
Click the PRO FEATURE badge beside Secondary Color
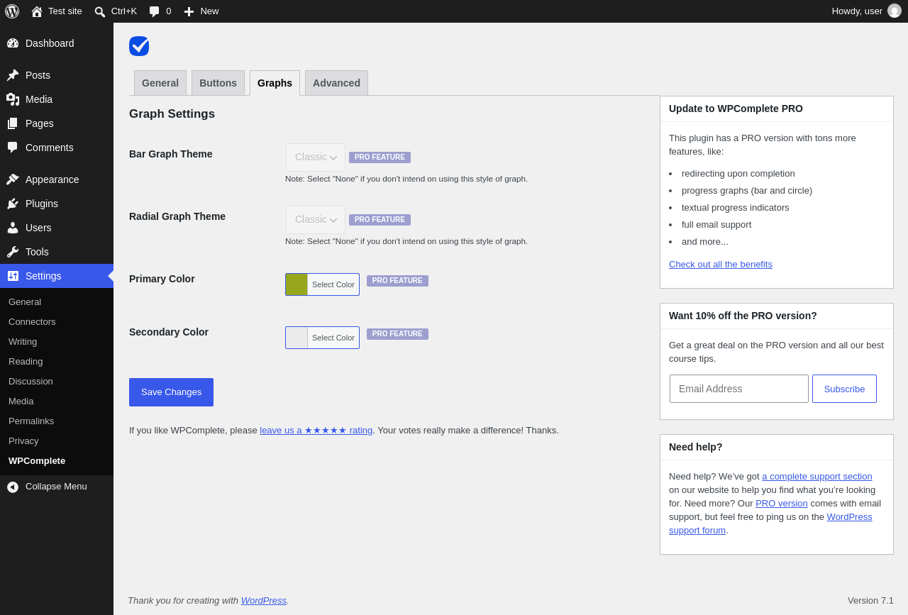click(x=397, y=334)
